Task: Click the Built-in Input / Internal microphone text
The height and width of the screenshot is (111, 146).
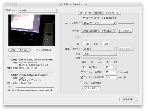Action: coord(36,60)
